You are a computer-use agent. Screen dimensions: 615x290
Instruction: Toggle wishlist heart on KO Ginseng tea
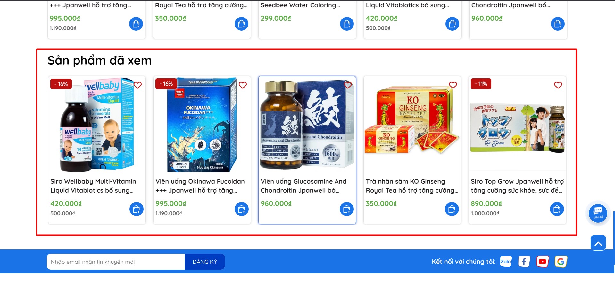(453, 85)
